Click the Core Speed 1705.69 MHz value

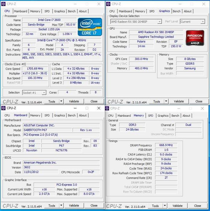(x=35, y=69)
